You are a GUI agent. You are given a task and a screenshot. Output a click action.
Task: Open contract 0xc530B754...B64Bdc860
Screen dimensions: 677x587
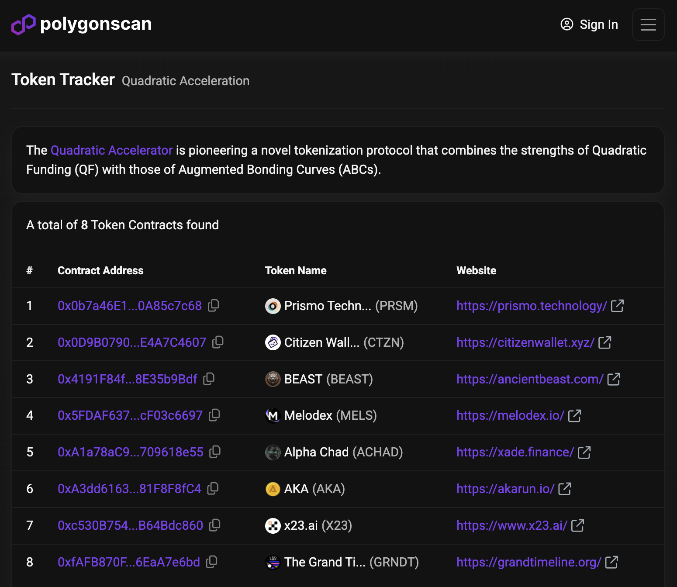[x=131, y=525]
